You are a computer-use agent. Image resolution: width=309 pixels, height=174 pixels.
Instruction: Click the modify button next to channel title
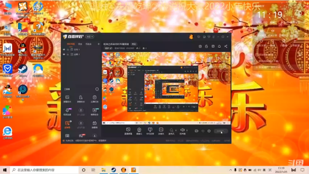coord(134,44)
